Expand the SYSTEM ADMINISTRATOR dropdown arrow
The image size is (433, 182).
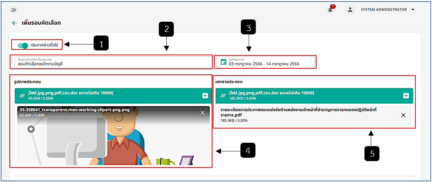(413, 10)
